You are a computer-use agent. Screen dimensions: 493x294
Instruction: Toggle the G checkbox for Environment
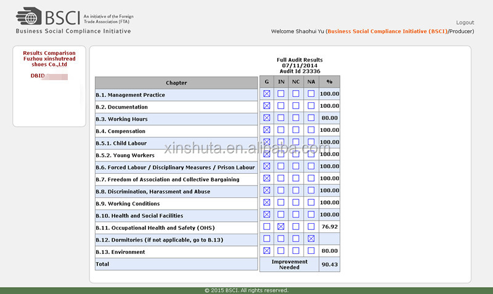click(267, 251)
